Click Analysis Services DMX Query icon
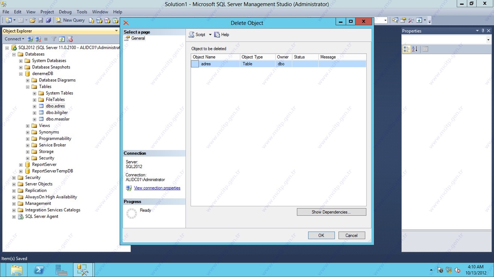The image size is (494, 277). click(107, 20)
